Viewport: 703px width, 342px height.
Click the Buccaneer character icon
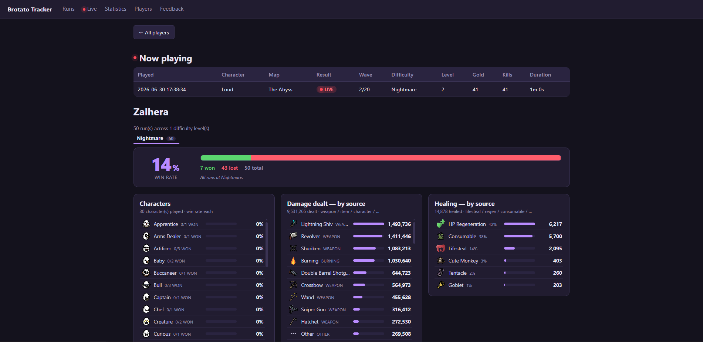point(146,272)
